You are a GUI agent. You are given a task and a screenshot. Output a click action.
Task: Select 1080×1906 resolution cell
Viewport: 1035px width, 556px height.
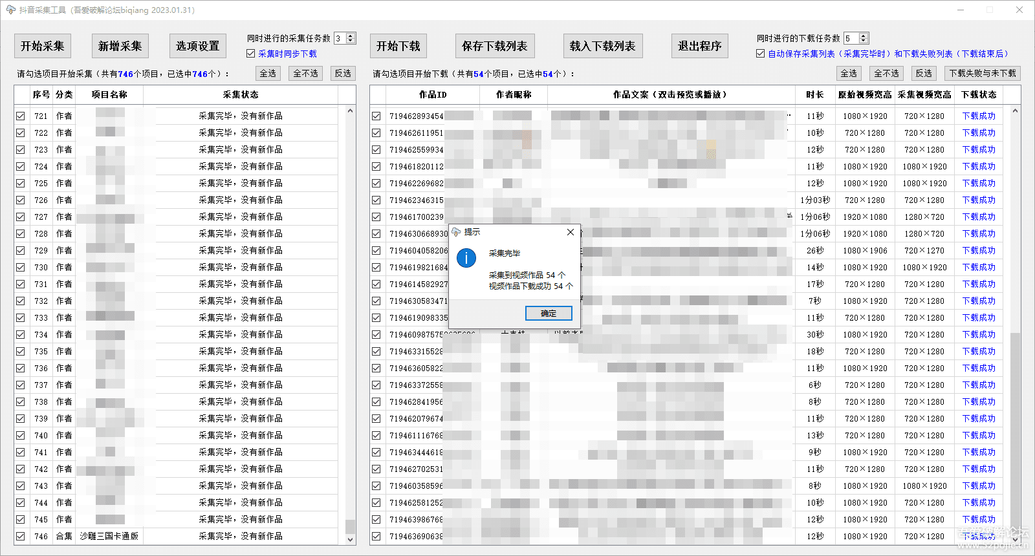click(x=865, y=250)
